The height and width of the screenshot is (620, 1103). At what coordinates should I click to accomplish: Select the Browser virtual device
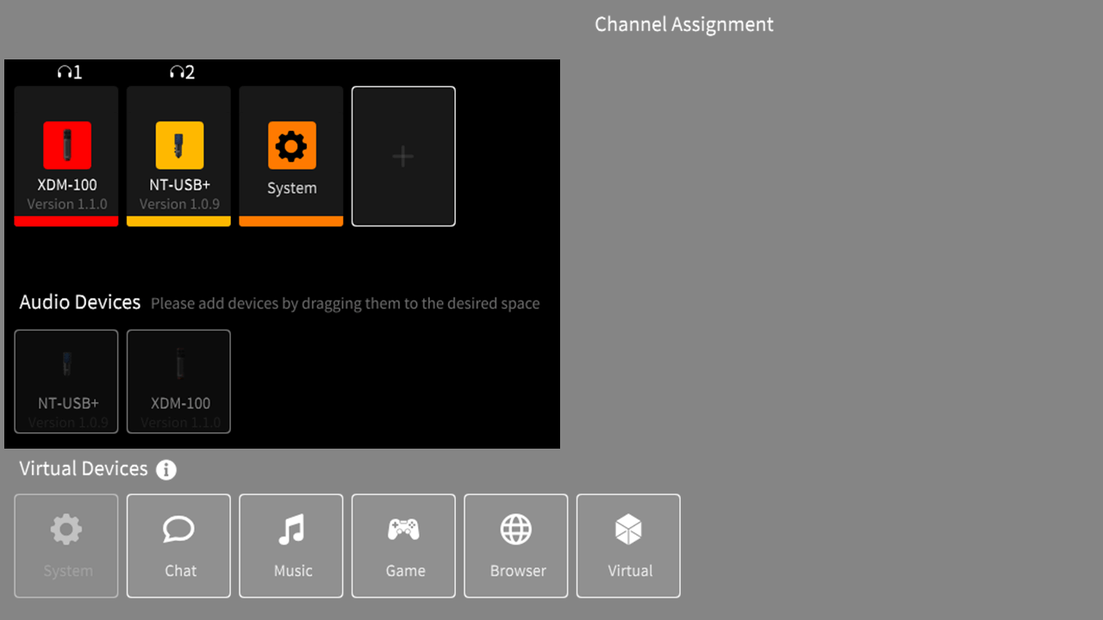(x=516, y=546)
